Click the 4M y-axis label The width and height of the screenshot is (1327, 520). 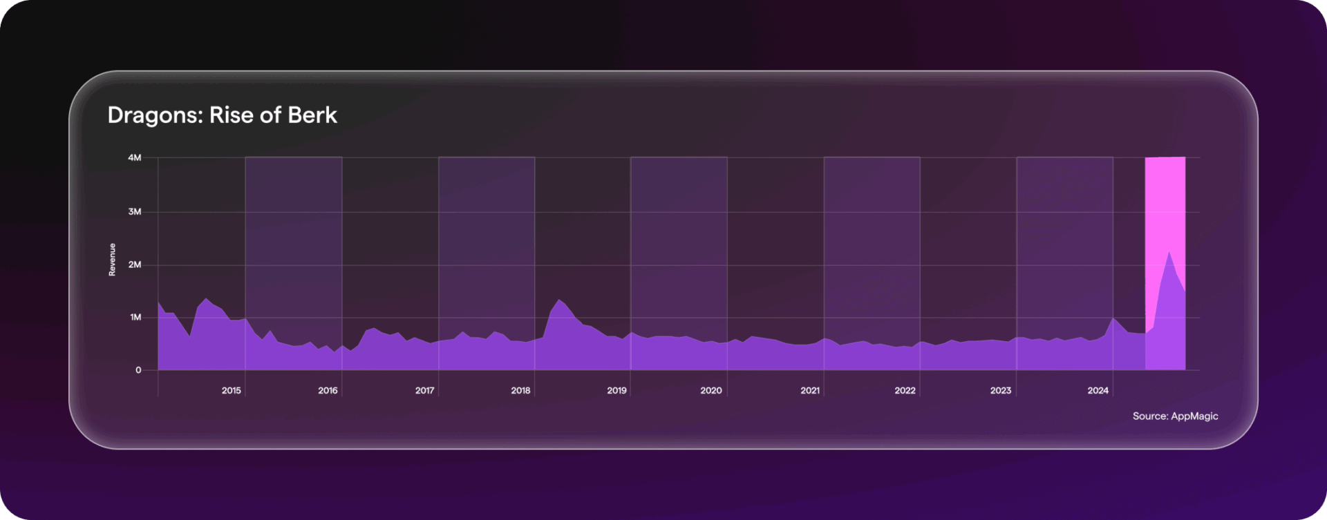[134, 157]
